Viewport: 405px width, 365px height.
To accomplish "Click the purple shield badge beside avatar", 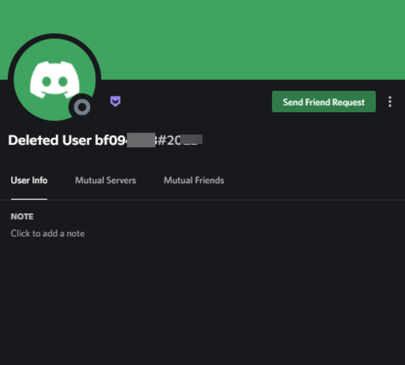I will point(115,102).
